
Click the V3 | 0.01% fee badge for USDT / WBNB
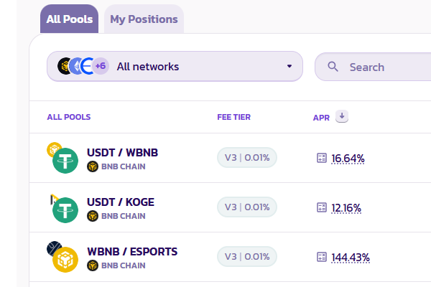(x=247, y=158)
